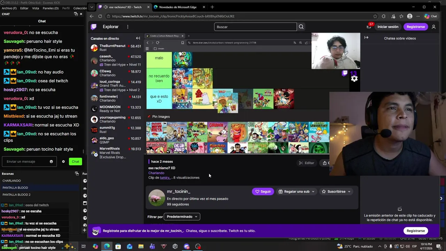
Task: Open File Explorer from the taskbar
Action: click(141, 246)
